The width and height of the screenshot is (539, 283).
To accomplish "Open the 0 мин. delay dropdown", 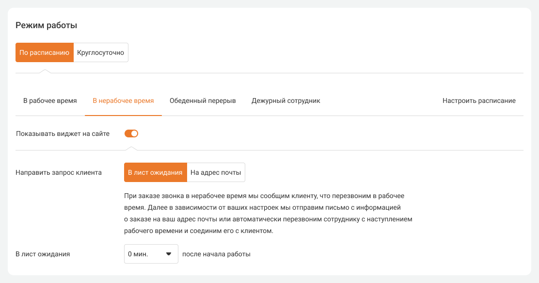I will point(145,254).
